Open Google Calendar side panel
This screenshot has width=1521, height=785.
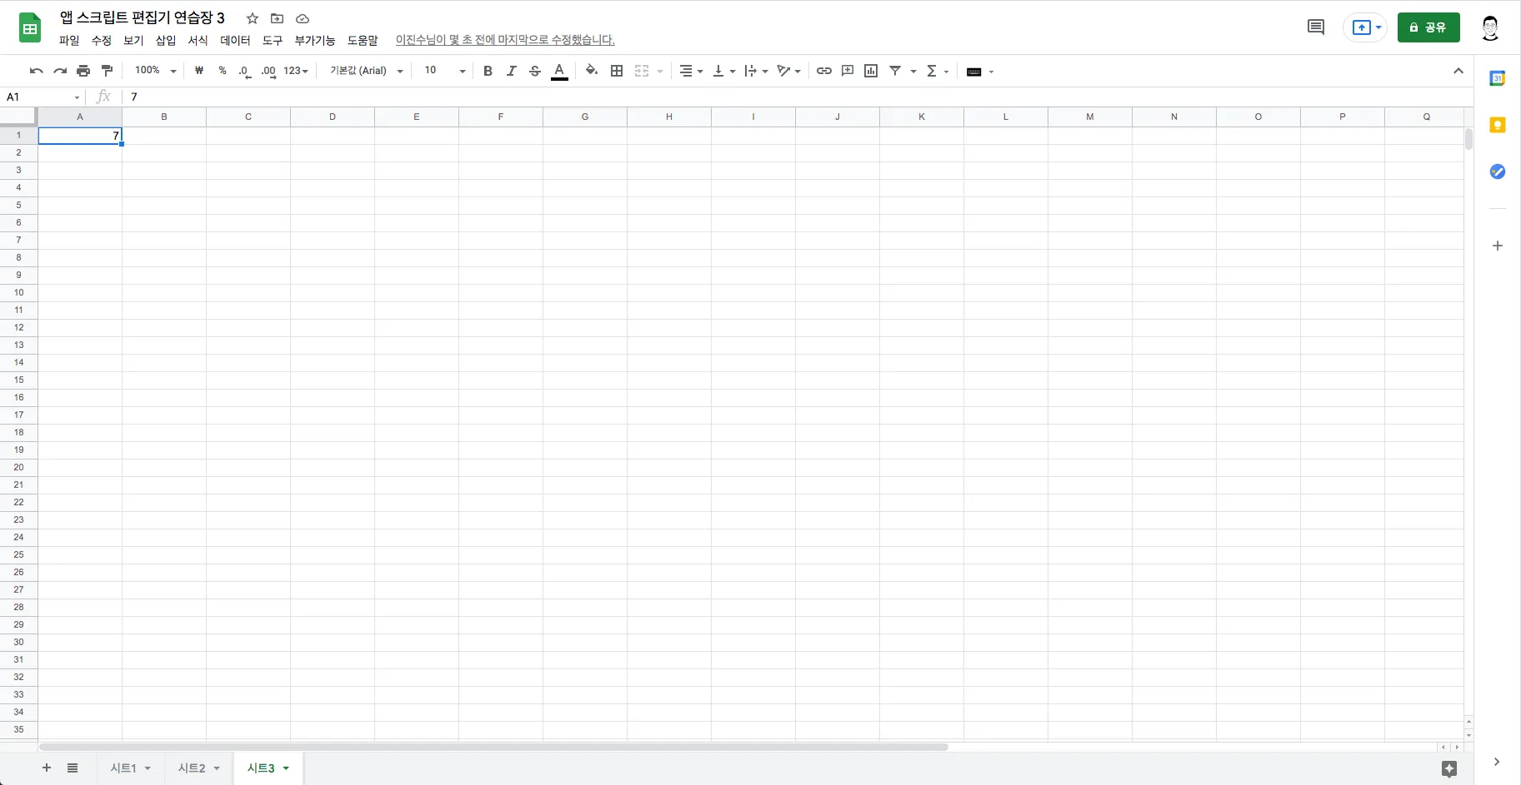point(1498,78)
